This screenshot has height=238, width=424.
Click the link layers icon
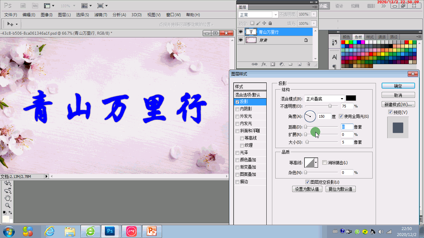(254, 64)
